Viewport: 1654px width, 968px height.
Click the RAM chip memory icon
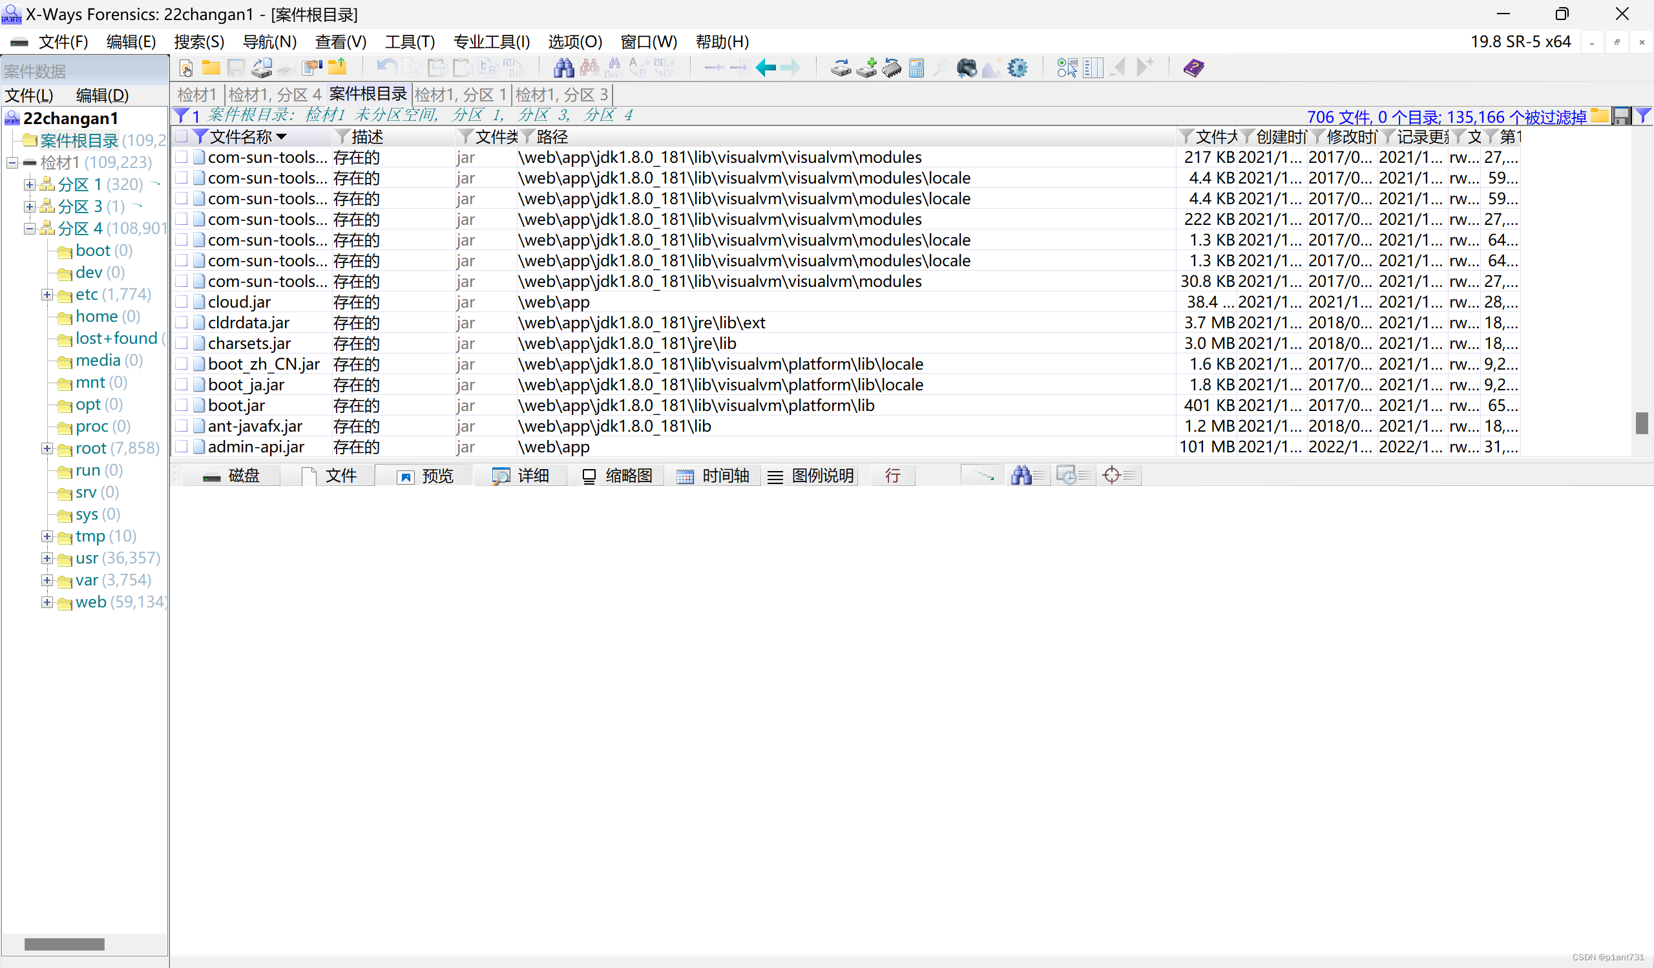pyautogui.click(x=892, y=68)
